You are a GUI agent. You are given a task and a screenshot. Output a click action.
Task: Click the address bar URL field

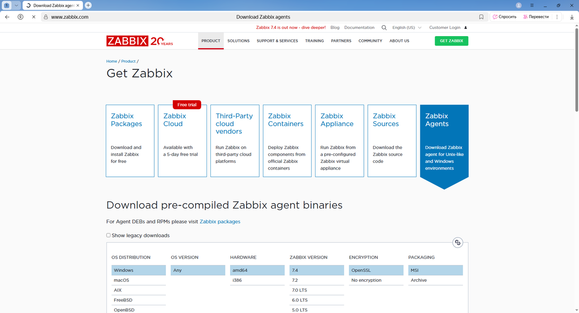coord(263,16)
